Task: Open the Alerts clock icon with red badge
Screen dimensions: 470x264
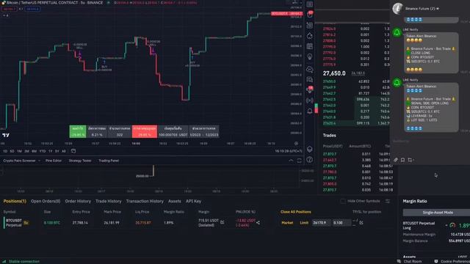Action: (x=310, y=15)
